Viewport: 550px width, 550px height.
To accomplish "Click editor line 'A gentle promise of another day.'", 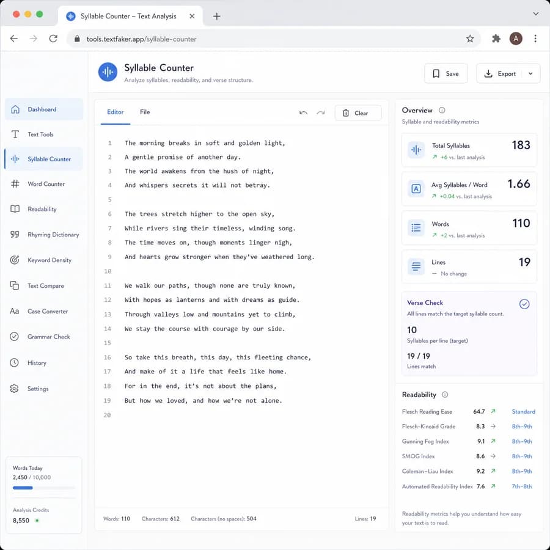I will (183, 157).
